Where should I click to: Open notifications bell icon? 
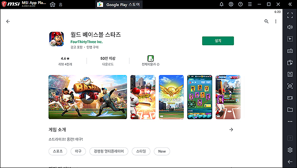click(x=222, y=4)
